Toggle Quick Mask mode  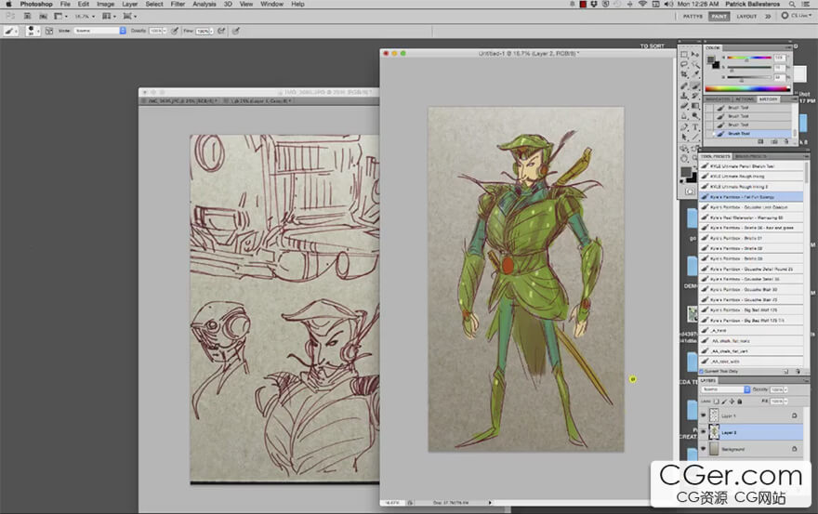tap(690, 191)
